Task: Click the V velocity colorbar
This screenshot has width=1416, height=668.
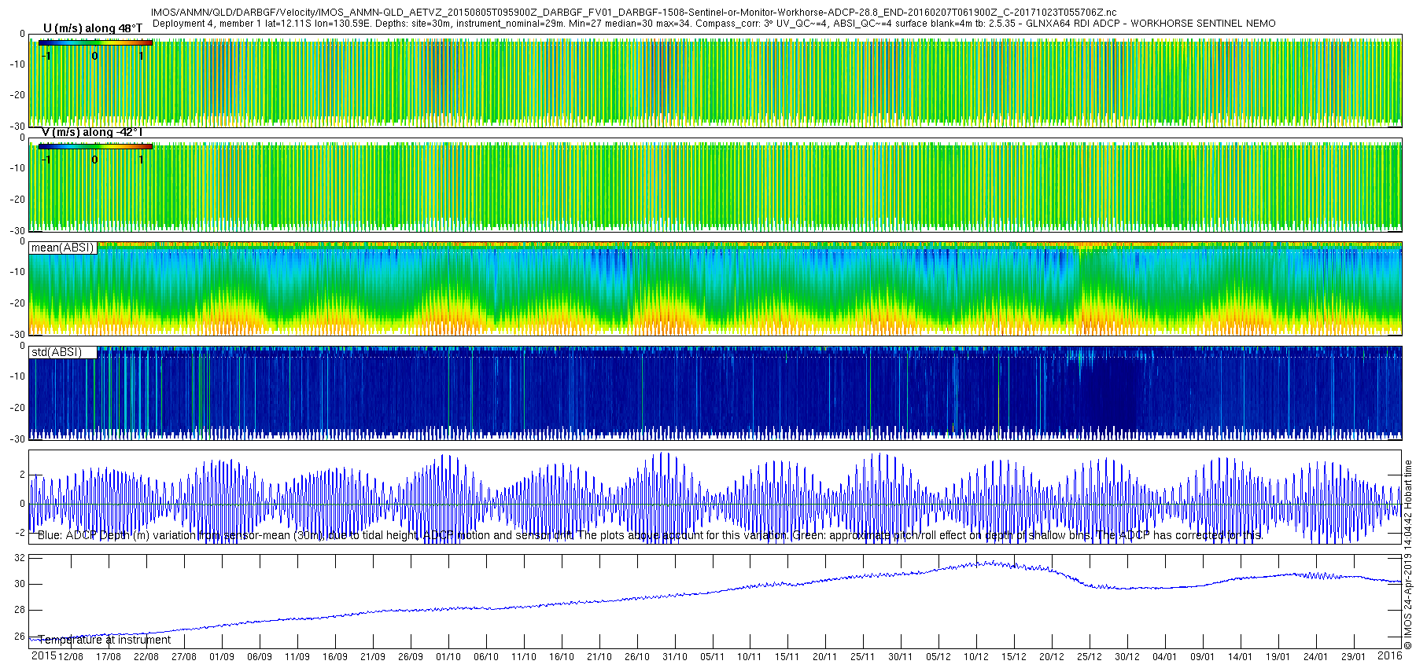Action: pos(95,146)
